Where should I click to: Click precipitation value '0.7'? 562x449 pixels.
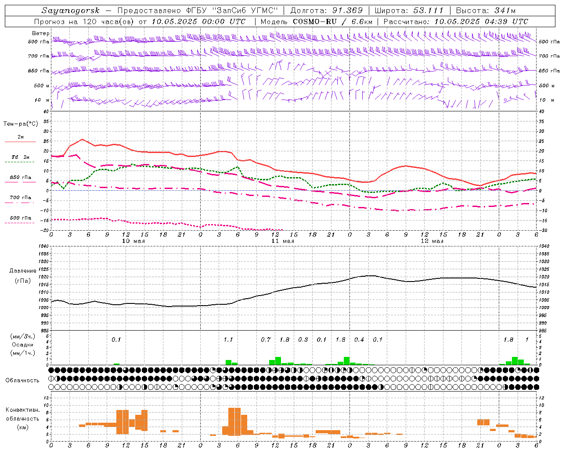click(266, 340)
